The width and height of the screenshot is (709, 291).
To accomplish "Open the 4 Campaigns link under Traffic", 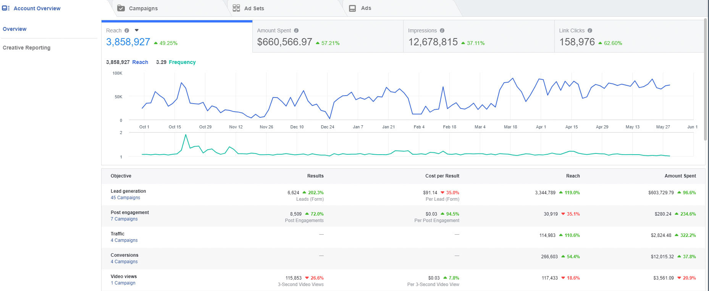I will pyautogui.click(x=124, y=240).
